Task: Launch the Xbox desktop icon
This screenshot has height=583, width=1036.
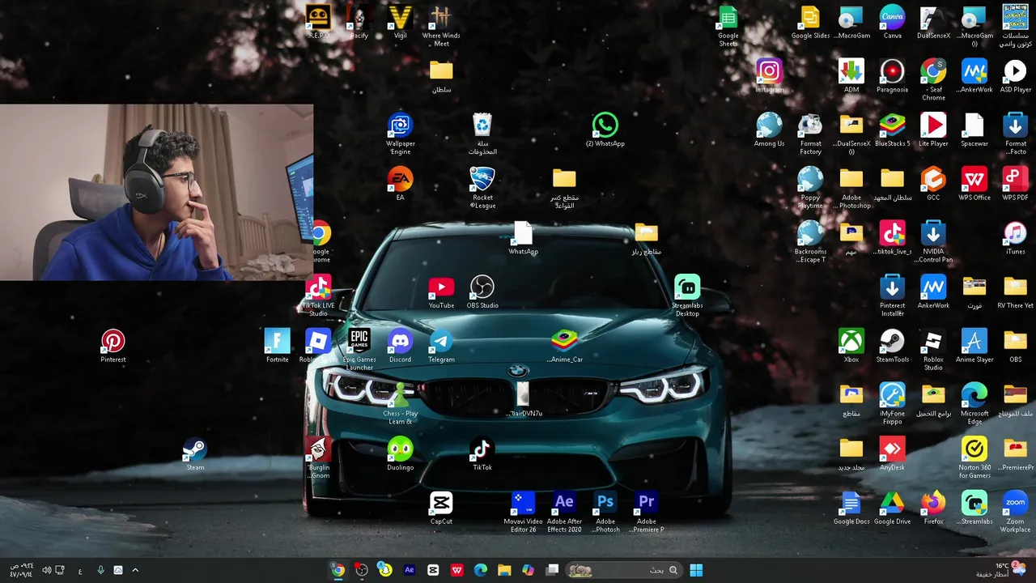Action: (851, 345)
